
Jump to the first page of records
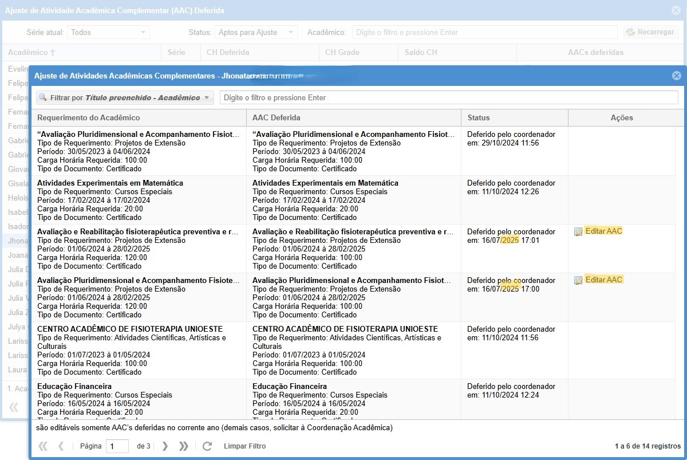(43, 446)
